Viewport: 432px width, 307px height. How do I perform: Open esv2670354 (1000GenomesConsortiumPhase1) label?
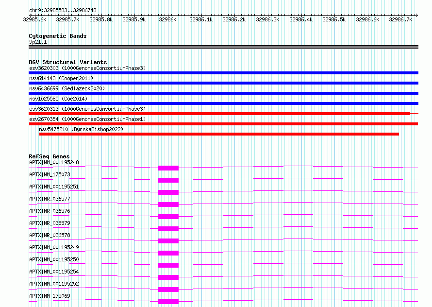87,119
